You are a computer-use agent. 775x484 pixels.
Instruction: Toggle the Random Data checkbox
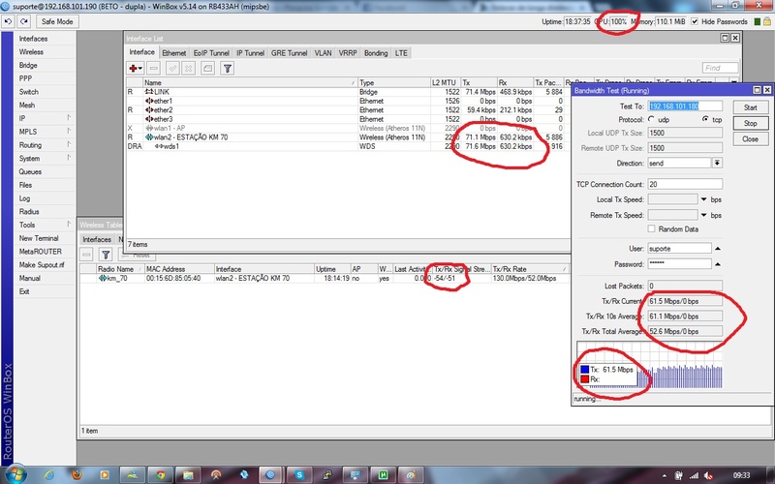[x=651, y=229]
